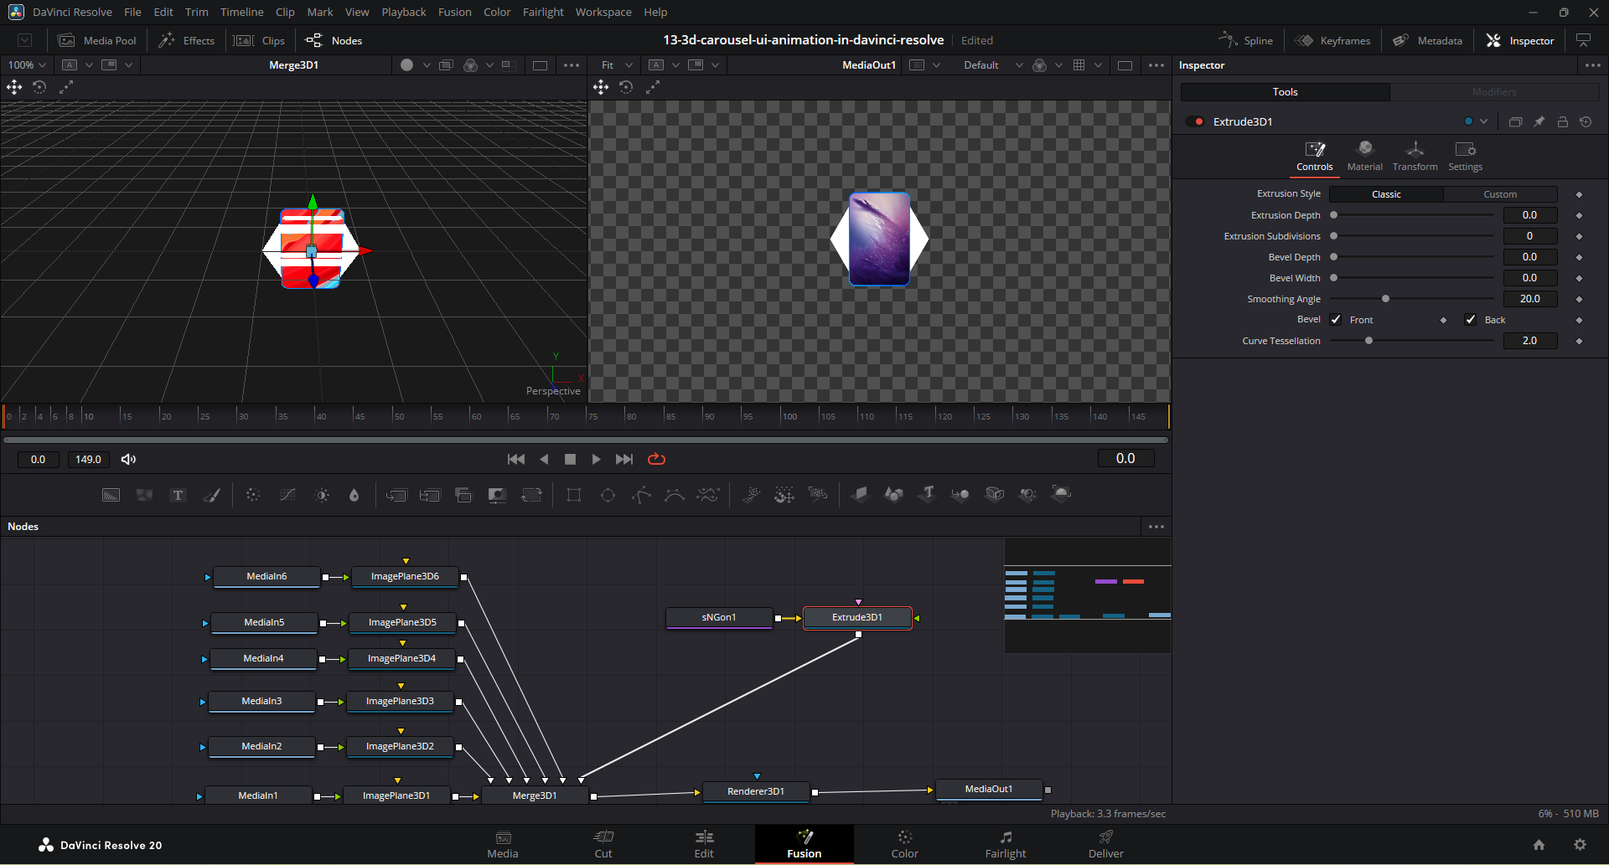Disable the Extrude3D1 node toggle
The width and height of the screenshot is (1609, 865).
click(x=1195, y=121)
